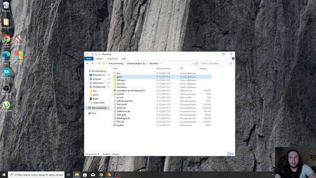Open the Вид ribbon tab
Image resolution: width=316 pixels, height=178 pixels.
click(124, 58)
